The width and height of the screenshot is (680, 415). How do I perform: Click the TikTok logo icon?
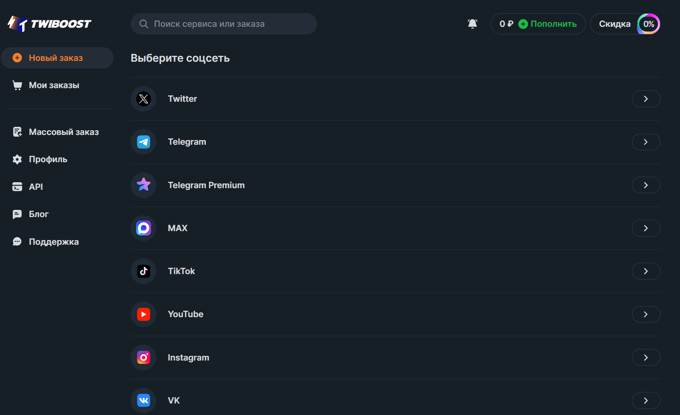143,271
